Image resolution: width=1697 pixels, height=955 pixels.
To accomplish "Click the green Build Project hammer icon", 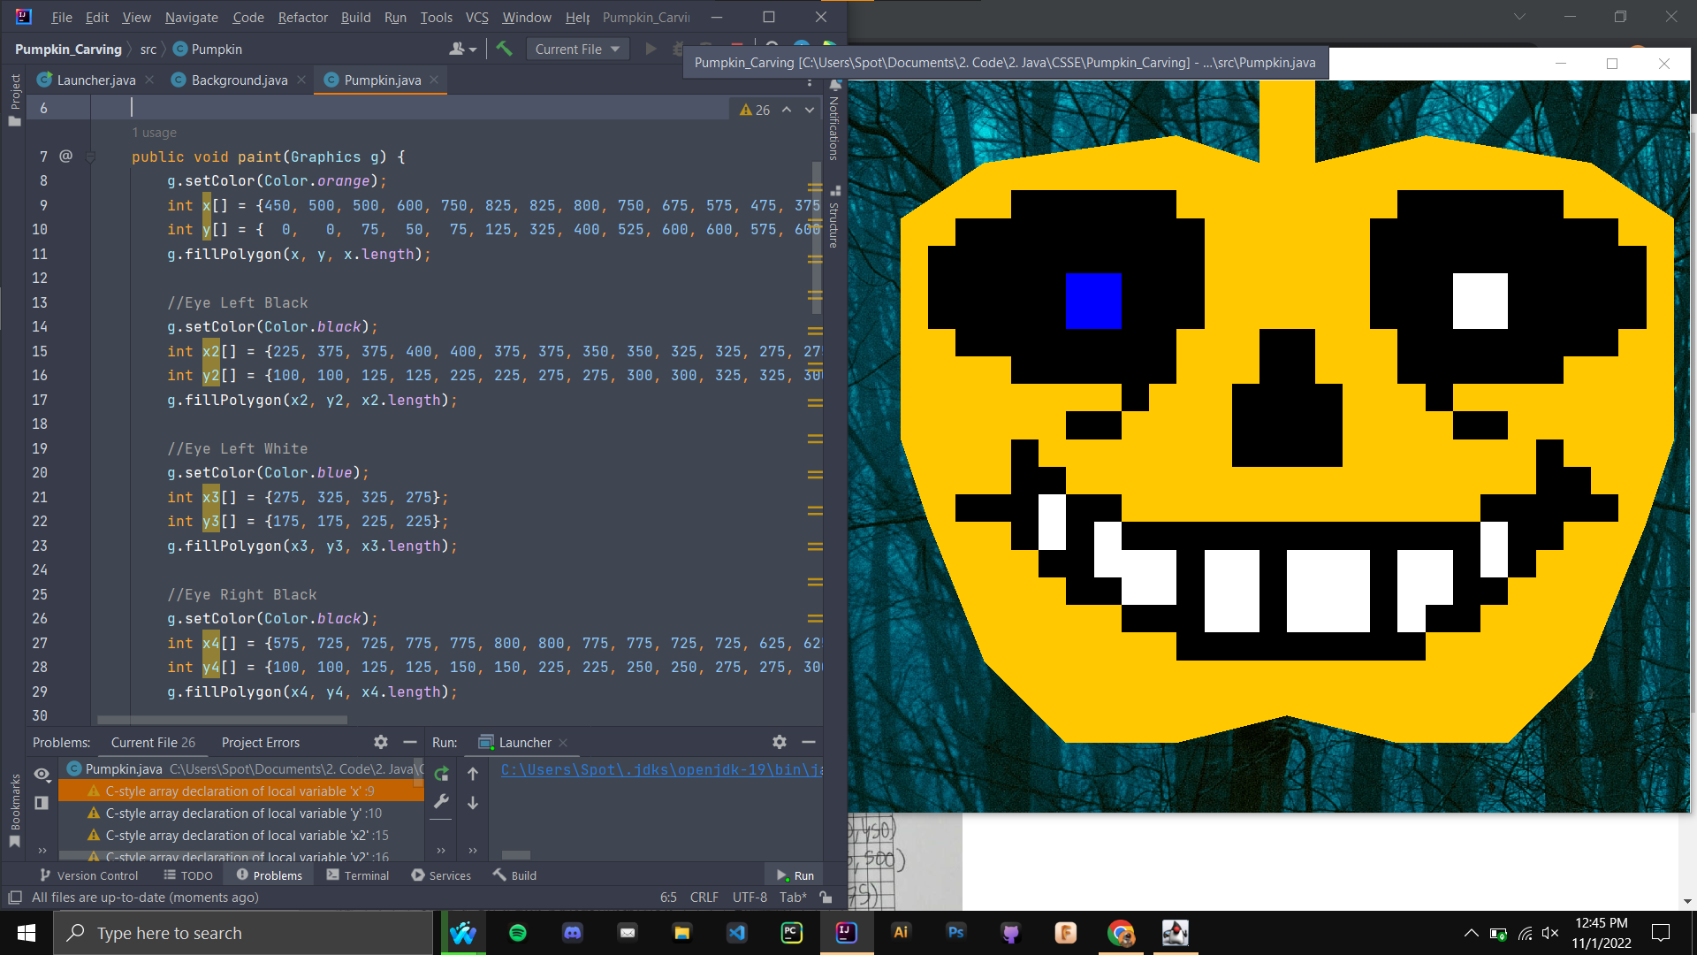I will 504,49.
